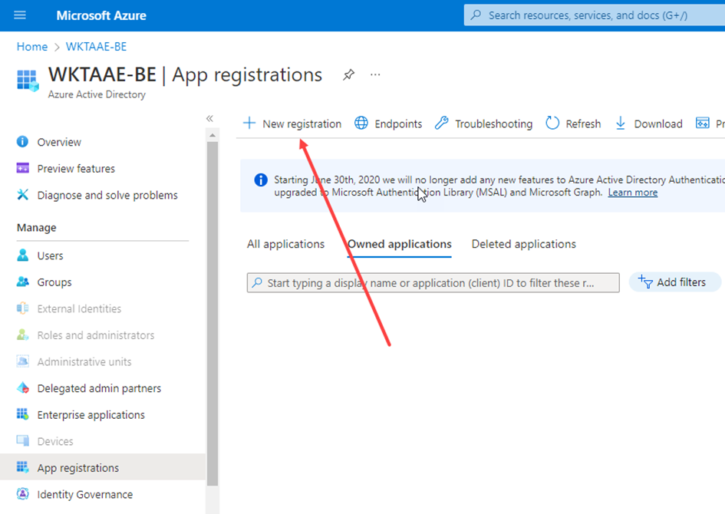Image resolution: width=725 pixels, height=514 pixels.
Task: Open Troubleshooting in the toolbar
Action: tap(483, 124)
